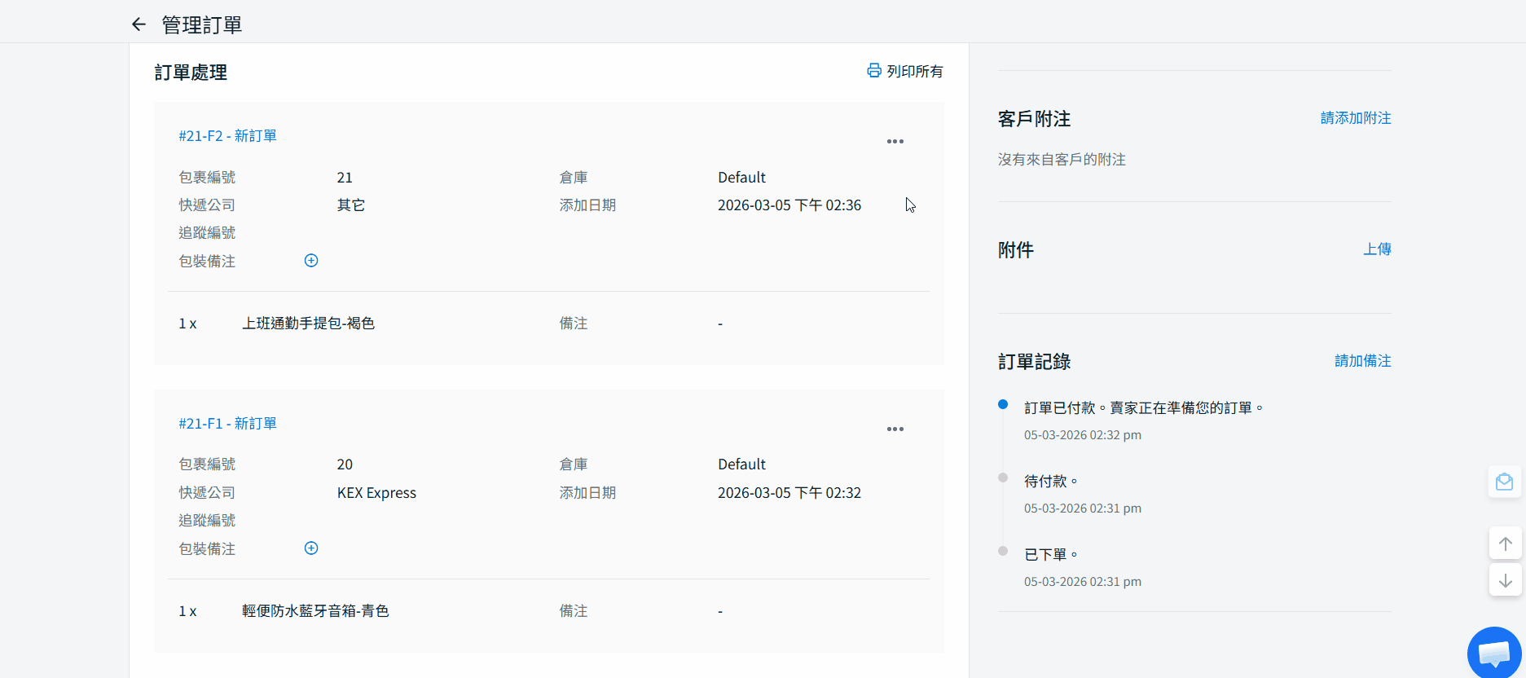1526x678 pixels.
Task: Open the mail envelope floating icon
Action: point(1504,482)
